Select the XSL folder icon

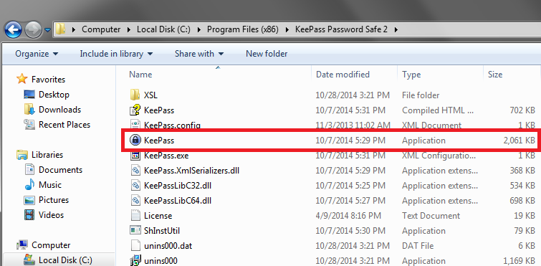[135, 95]
